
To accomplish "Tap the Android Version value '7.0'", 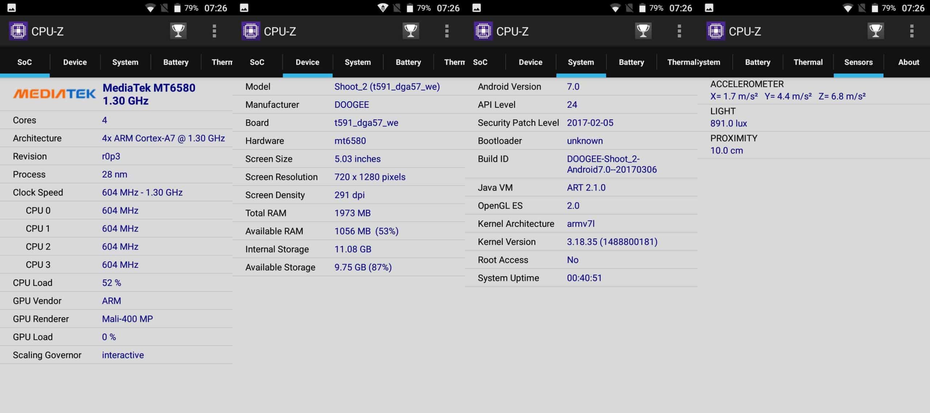I will (573, 87).
